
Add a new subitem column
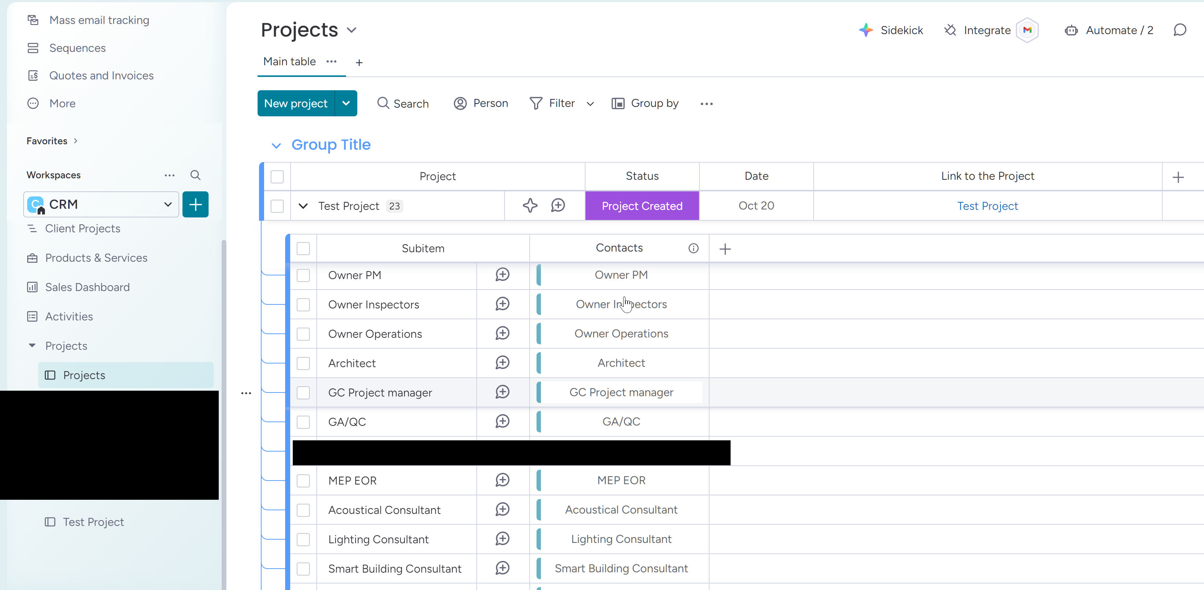click(725, 249)
